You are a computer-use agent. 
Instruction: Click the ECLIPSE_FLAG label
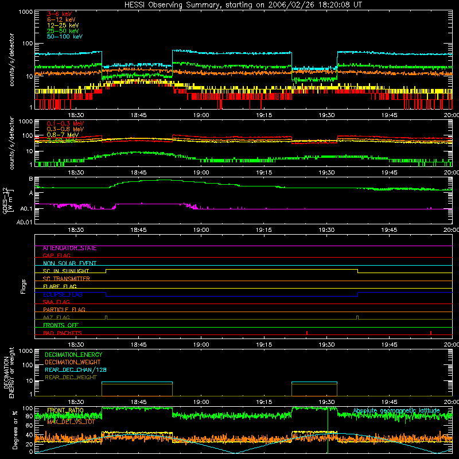63,294
